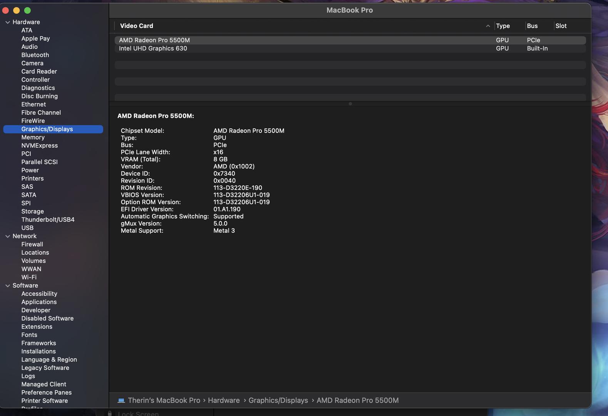Select Developer under Software
Image resolution: width=608 pixels, height=416 pixels.
36,310
